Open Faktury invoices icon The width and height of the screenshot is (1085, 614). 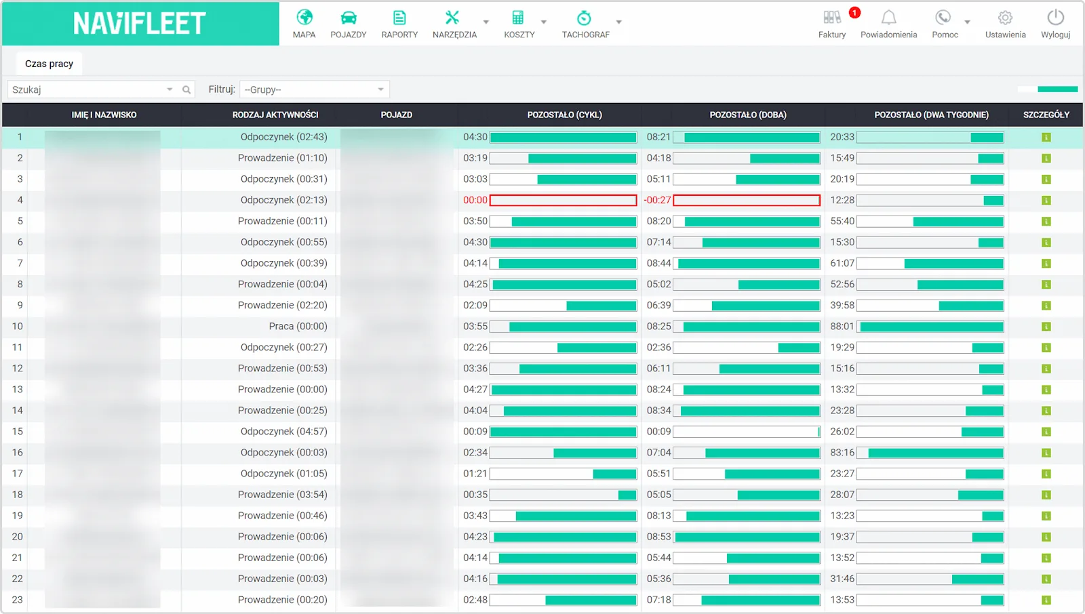coord(832,18)
